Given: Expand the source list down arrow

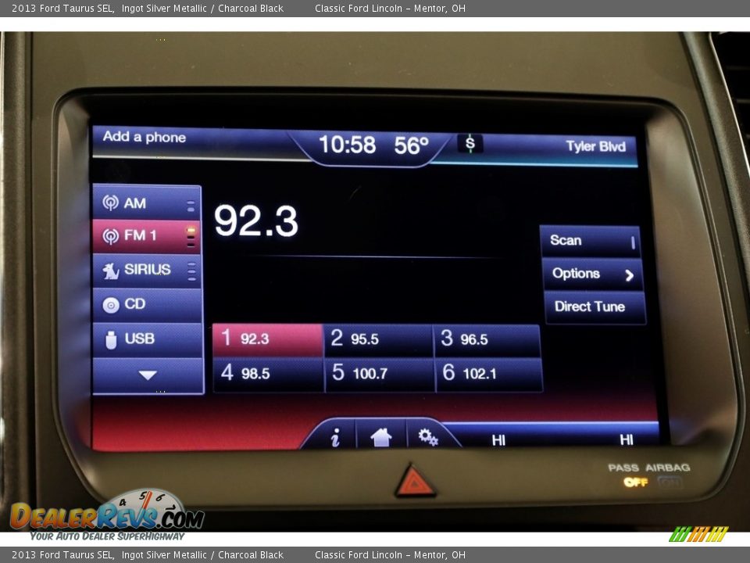Looking at the screenshot, I should (x=148, y=375).
